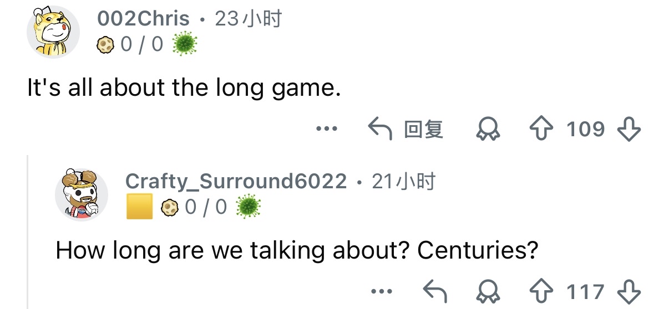The height and width of the screenshot is (309, 669).
Task: Click the yellow flair square beside Crafty_Surround6022
Action: [x=139, y=207]
